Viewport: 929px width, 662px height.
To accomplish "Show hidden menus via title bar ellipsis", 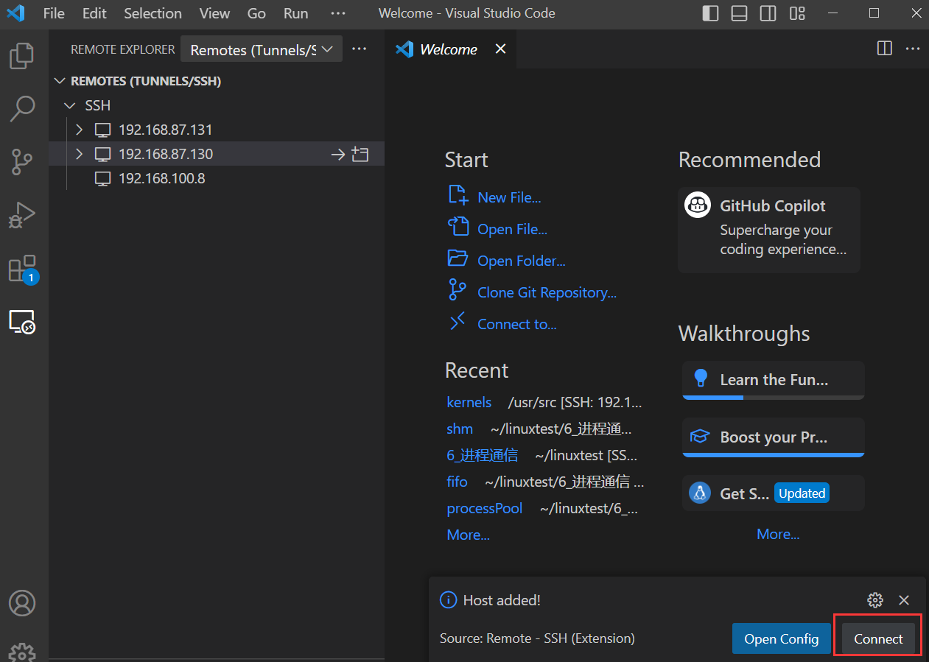I will coord(337,13).
